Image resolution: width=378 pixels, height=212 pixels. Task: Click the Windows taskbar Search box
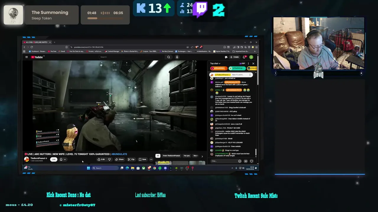coord(105,168)
